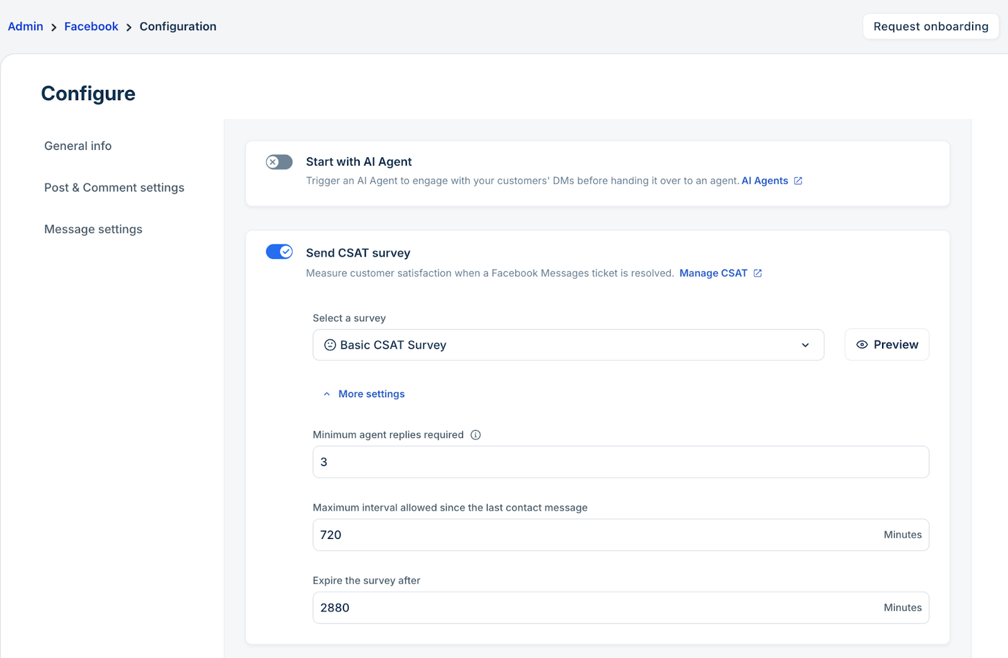Click the Select a survey label
The width and height of the screenshot is (1008, 658).
pos(350,319)
